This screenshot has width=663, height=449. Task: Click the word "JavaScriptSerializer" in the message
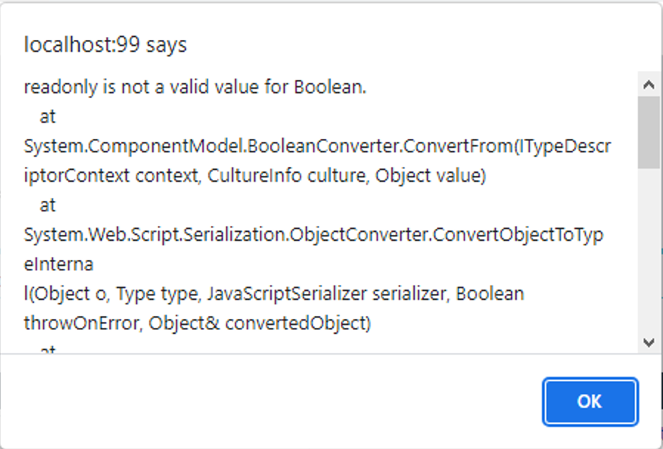(x=286, y=294)
